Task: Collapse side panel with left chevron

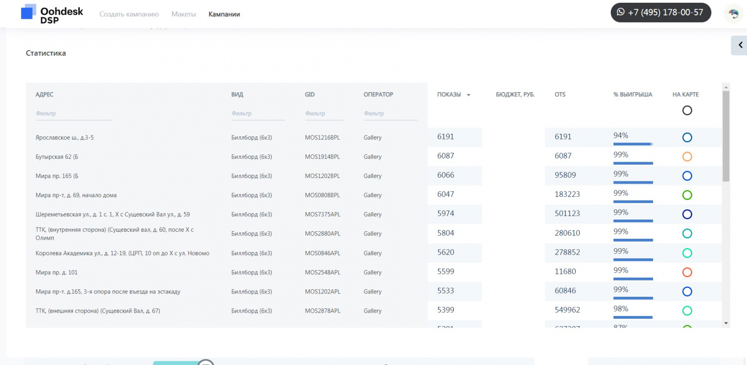Action: point(740,45)
